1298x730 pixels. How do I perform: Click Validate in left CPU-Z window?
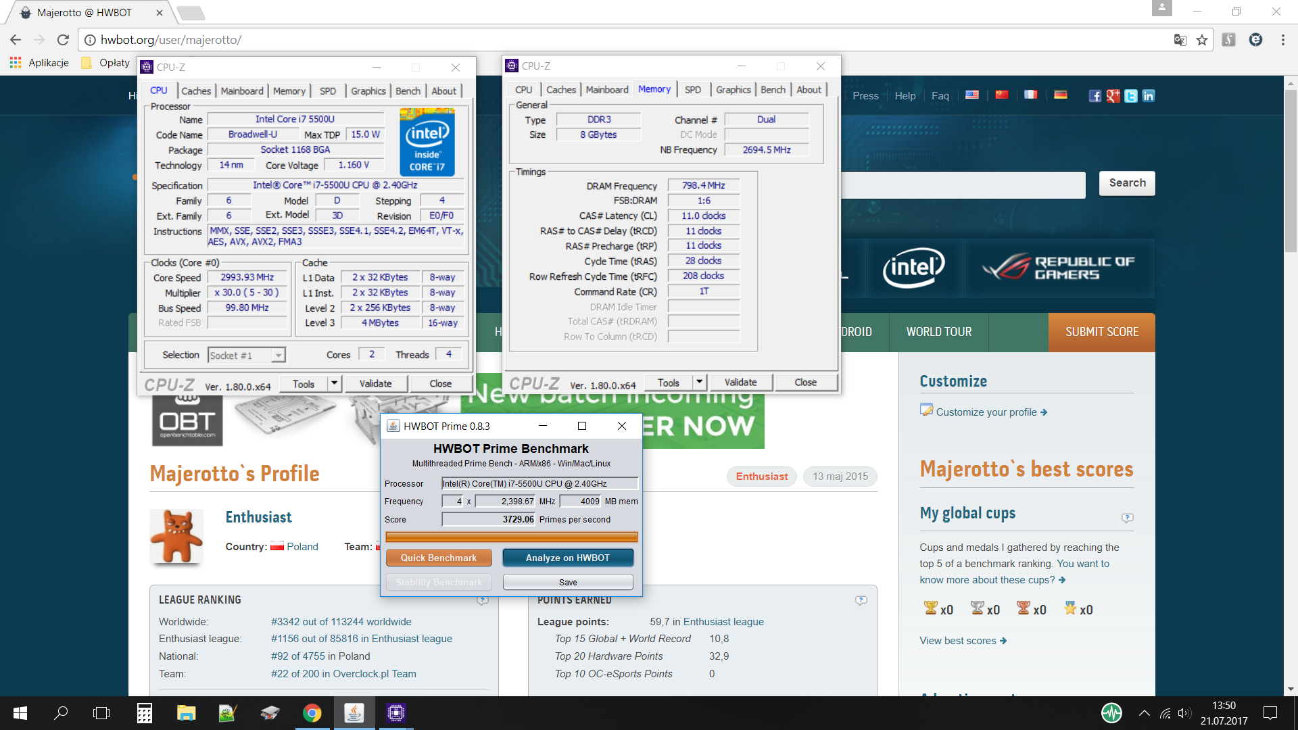(375, 384)
